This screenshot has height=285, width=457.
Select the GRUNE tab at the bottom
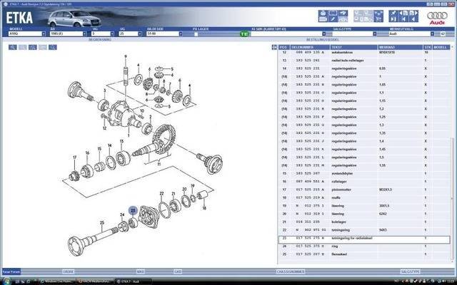coord(69,271)
